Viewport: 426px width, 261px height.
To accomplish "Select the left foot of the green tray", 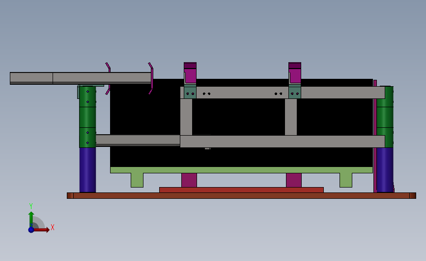I will click(137, 180).
